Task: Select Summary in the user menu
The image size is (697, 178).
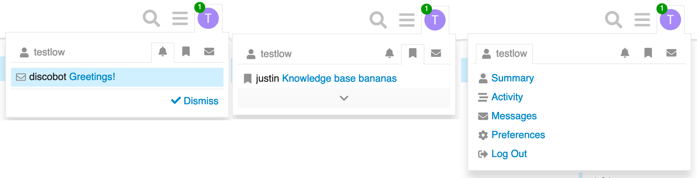Action: [x=512, y=78]
